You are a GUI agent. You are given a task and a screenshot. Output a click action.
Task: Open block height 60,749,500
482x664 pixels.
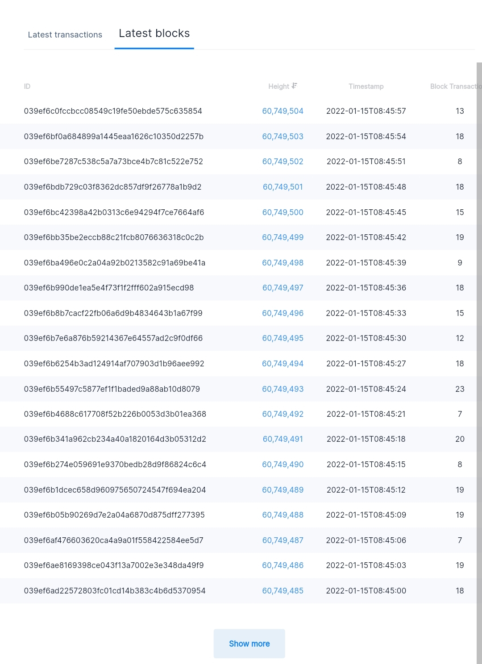click(x=283, y=212)
